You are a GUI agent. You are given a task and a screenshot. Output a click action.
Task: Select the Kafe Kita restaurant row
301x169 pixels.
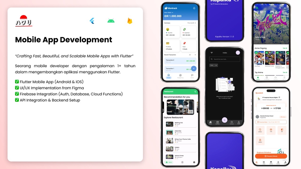[x=181, y=132]
